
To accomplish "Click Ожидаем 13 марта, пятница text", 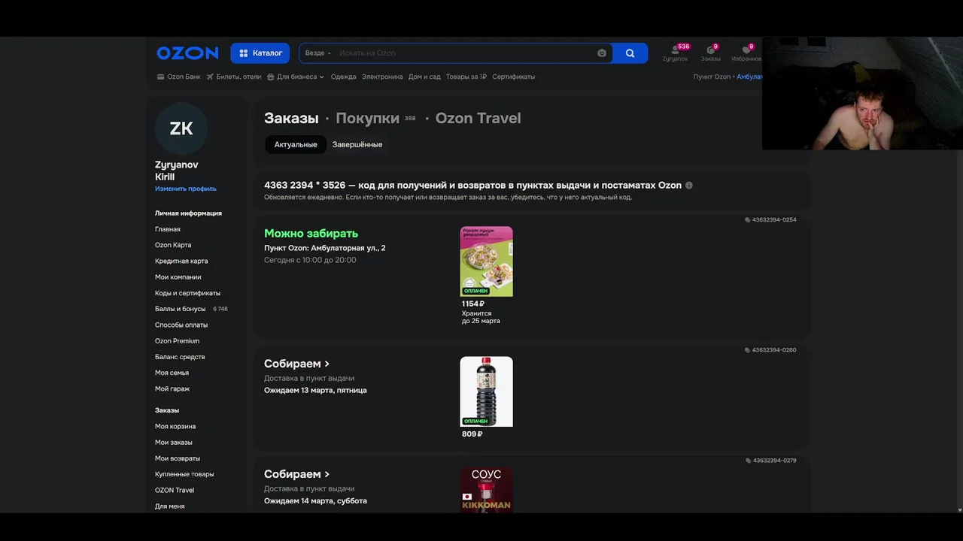I will click(315, 391).
